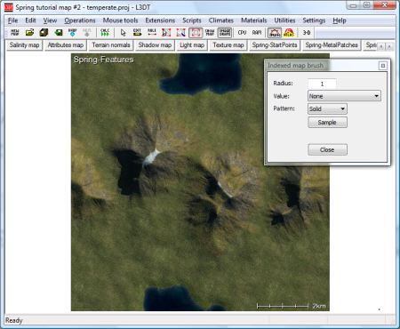Open the Climates menu
This screenshot has width=400, height=329.
221,20
